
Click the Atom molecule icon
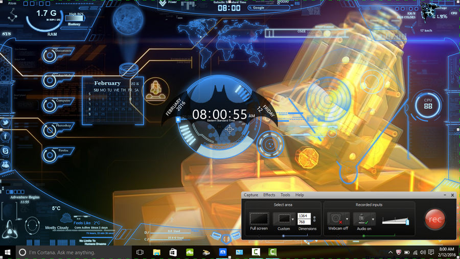pos(12,15)
